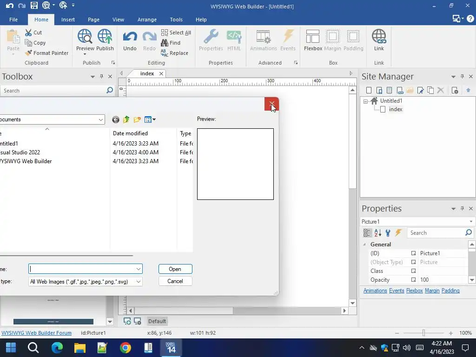Screen dimensions: 476x357
Task: Go up one folder level in dialog
Action: coord(126,119)
